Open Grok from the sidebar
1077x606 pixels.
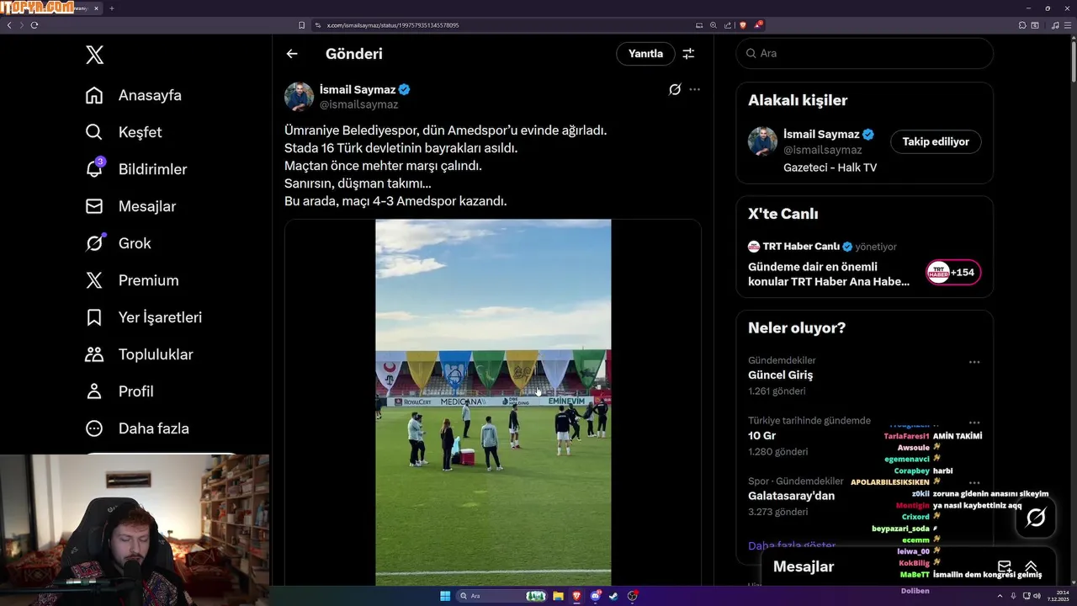click(x=119, y=243)
